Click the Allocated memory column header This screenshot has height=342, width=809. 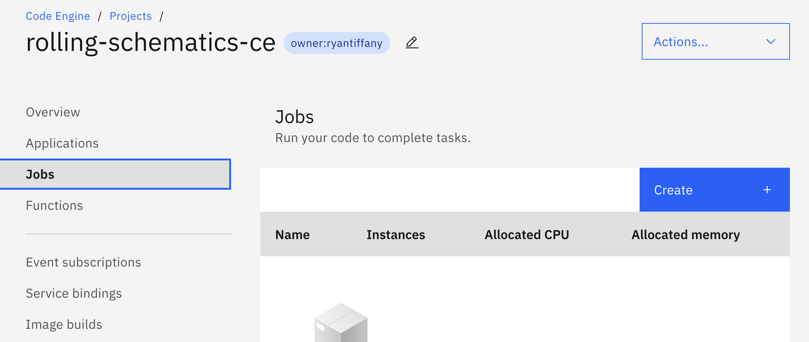[x=685, y=234]
